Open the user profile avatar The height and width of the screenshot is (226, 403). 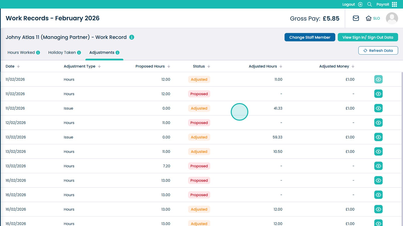392,18
